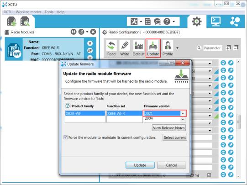Write the last visible row setting
The image size is (247, 185).
point(231,174)
